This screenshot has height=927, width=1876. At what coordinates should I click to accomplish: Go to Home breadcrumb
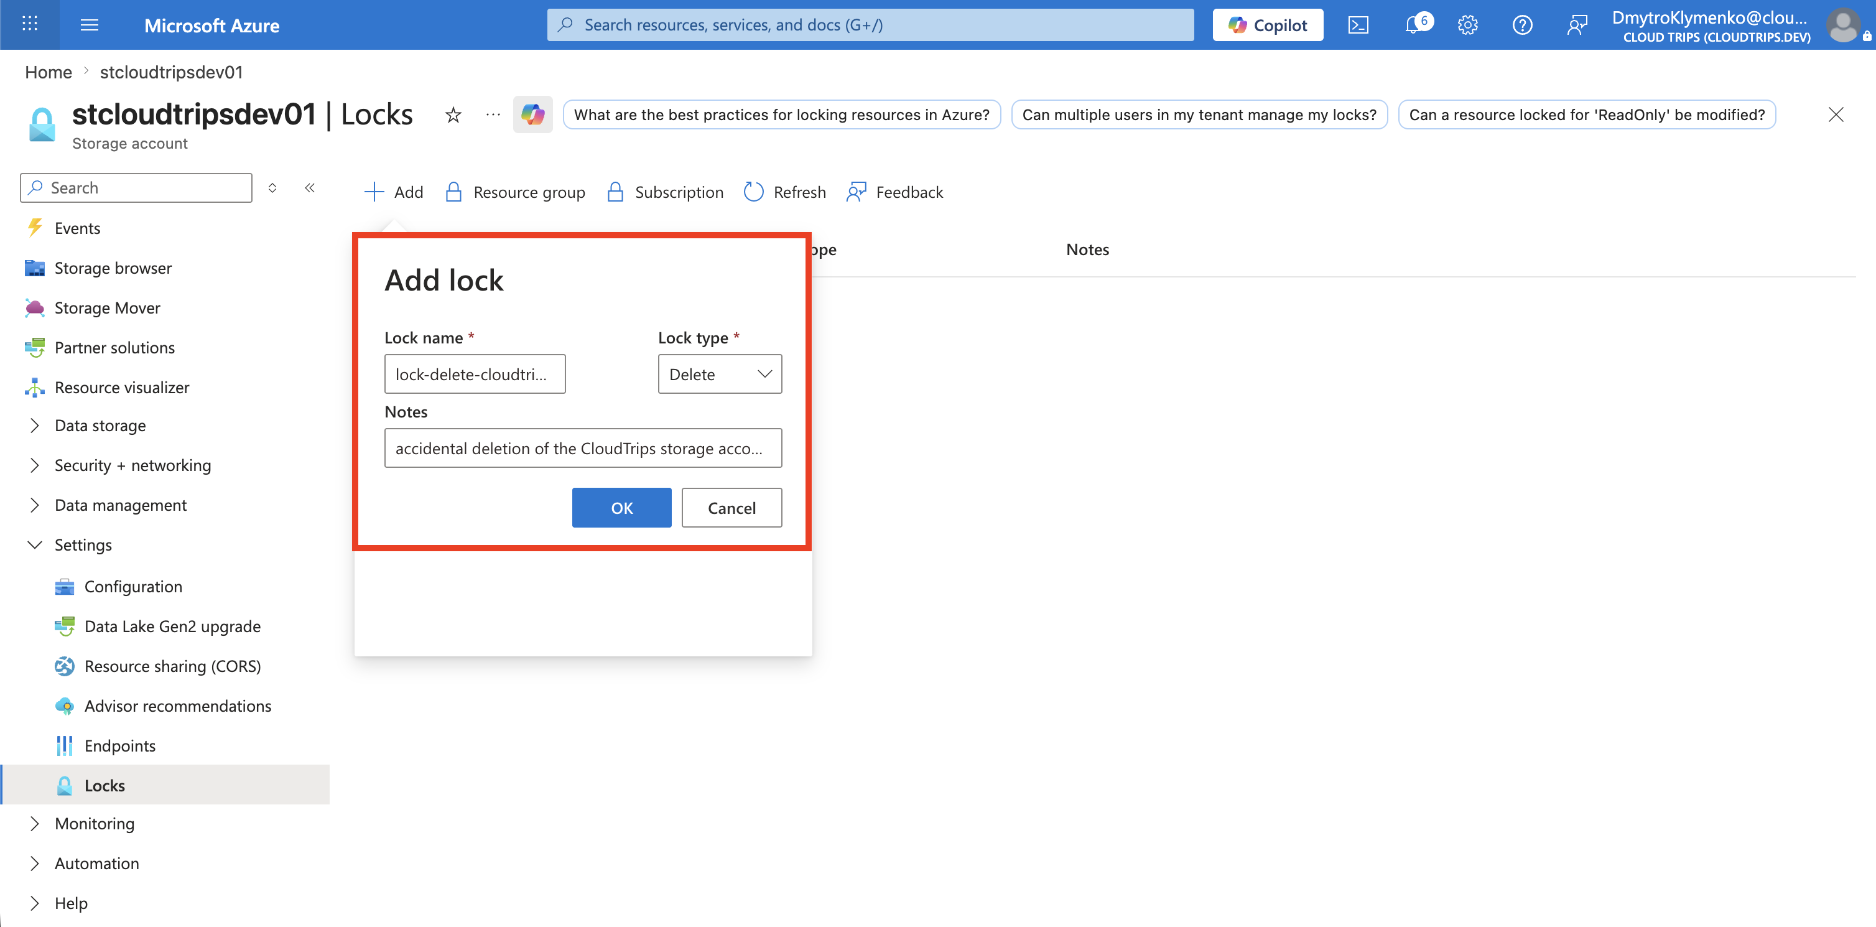point(48,72)
